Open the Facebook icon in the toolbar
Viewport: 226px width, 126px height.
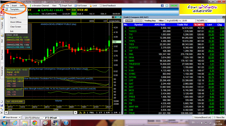pyautogui.click(x=162, y=6)
